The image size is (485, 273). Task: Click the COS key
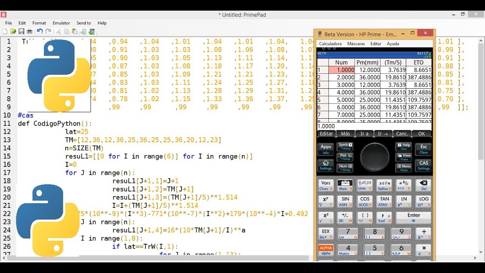pos(365,201)
